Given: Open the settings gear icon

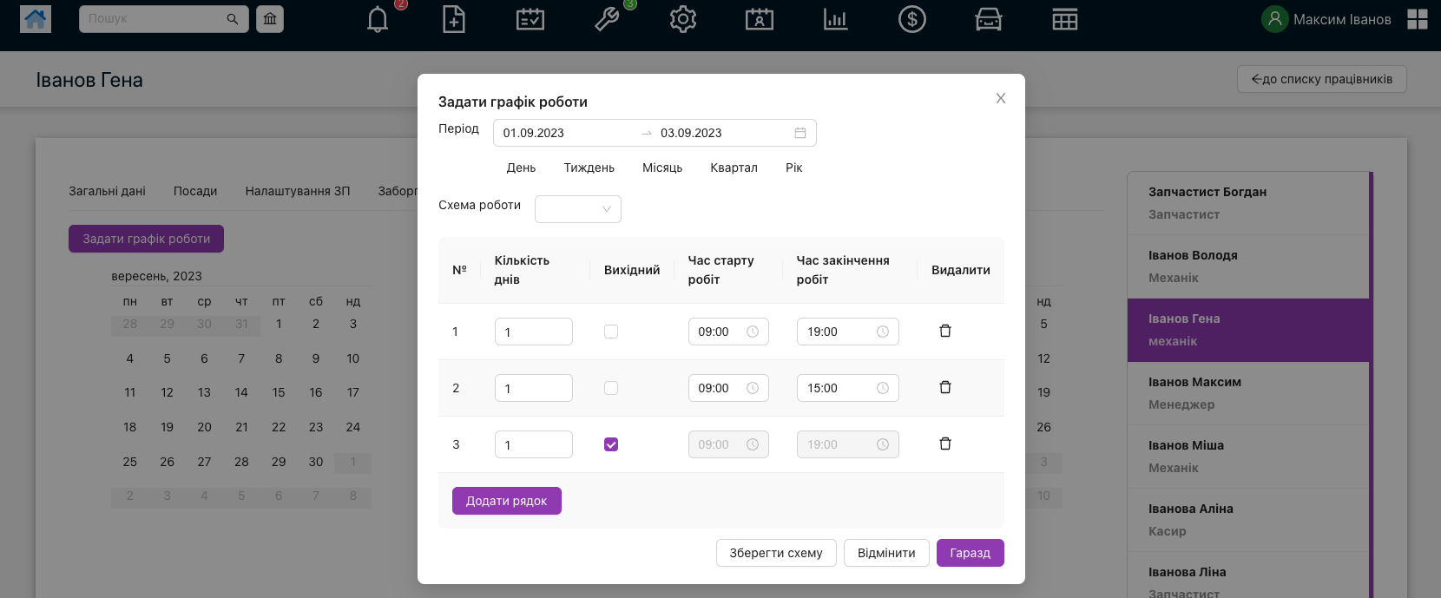Looking at the screenshot, I should 683,19.
